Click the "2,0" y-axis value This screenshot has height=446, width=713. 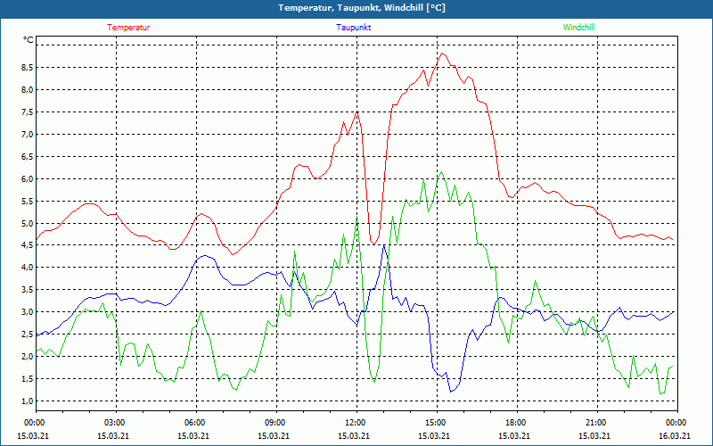29,356
